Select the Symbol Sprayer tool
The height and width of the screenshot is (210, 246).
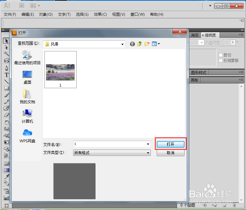[x=6, y=191]
